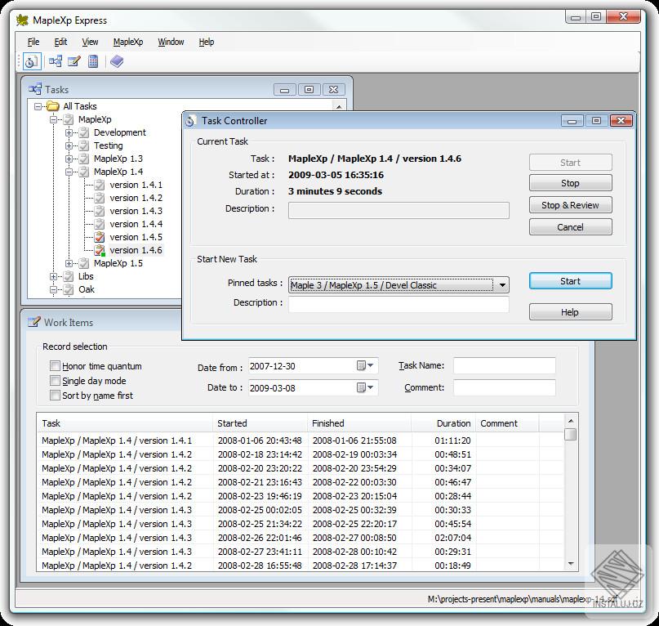Click the MapleXp 1.5 task icon

(x=83, y=263)
